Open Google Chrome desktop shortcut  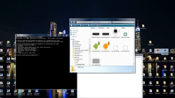click(x=16, y=93)
